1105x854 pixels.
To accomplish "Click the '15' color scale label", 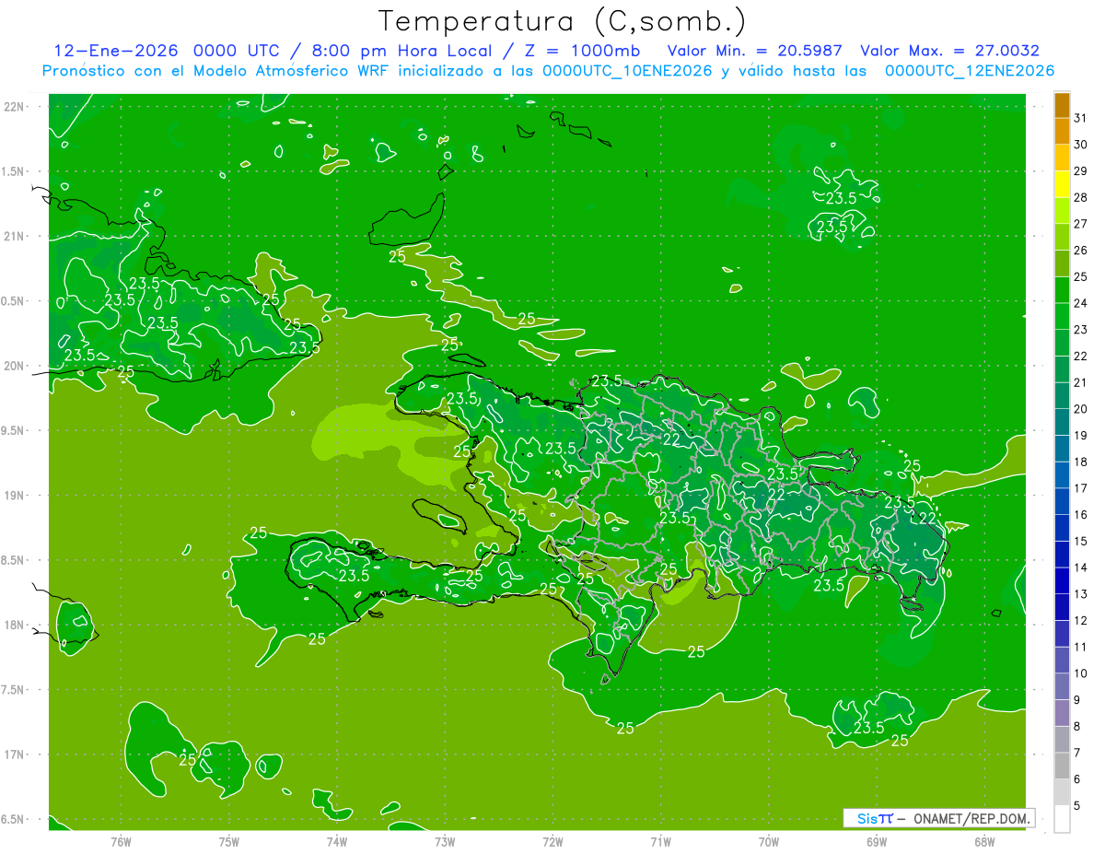I will tap(1080, 542).
